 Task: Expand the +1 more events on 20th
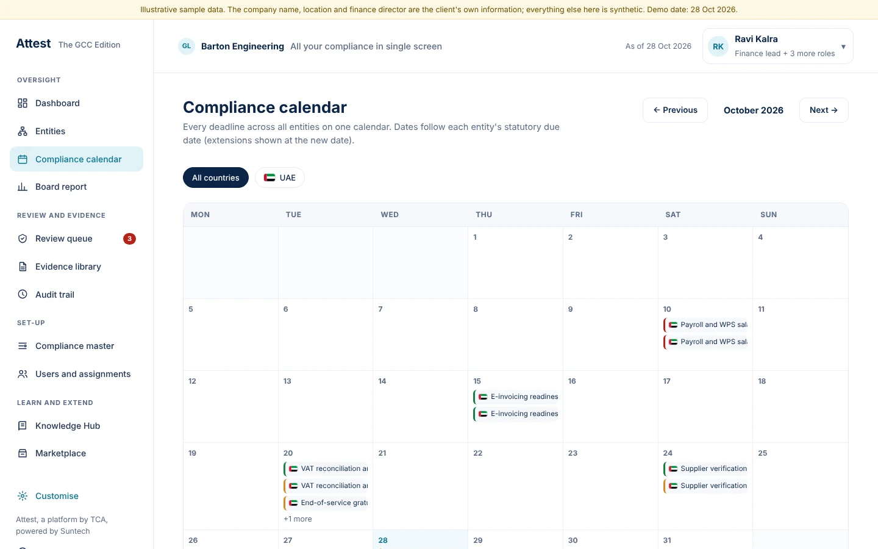(x=298, y=519)
